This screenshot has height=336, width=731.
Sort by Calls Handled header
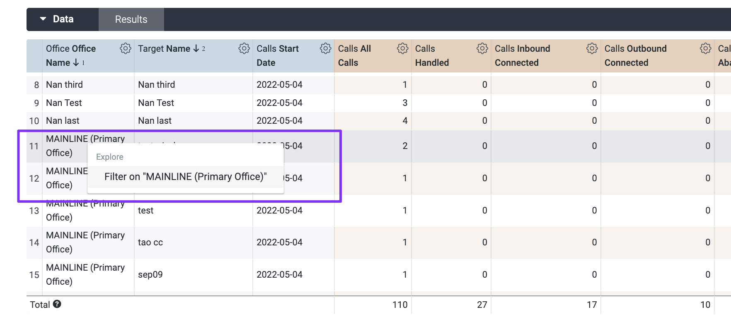[x=432, y=55]
